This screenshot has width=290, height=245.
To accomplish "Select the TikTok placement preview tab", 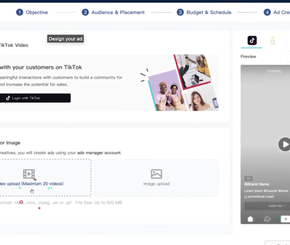I will [x=252, y=41].
